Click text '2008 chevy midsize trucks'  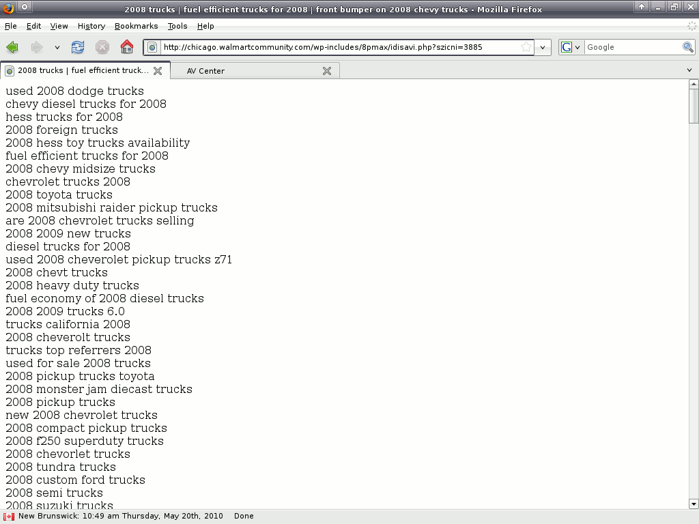click(x=81, y=169)
